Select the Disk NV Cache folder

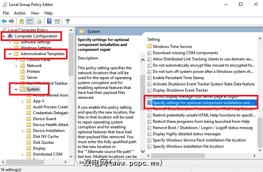click(x=46, y=136)
